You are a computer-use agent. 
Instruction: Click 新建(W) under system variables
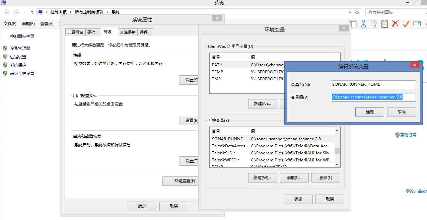coord(263,177)
